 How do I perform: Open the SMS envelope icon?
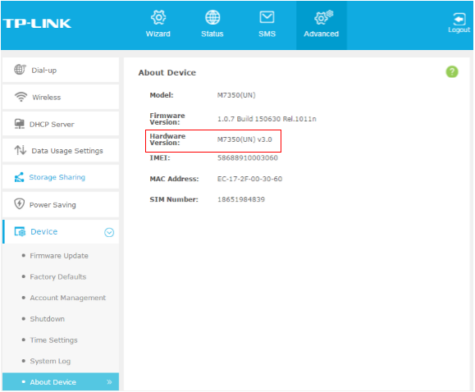267,17
